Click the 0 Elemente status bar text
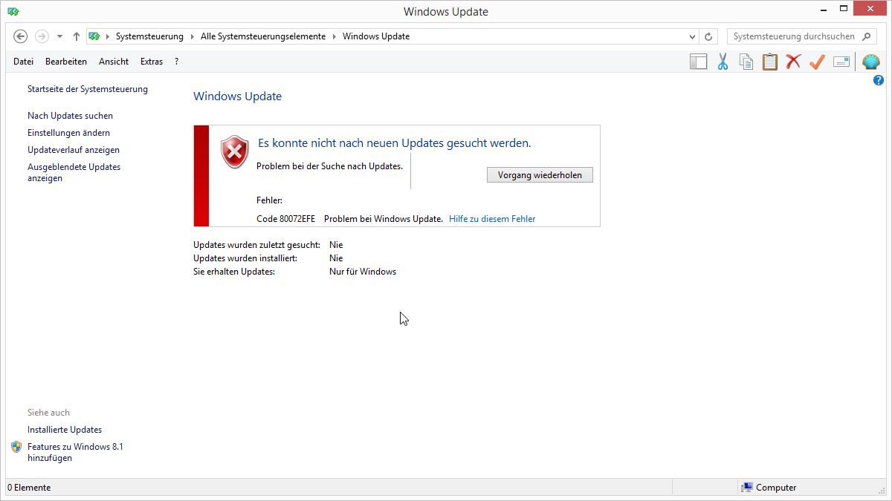Viewport: 892px width, 501px height. point(29,488)
